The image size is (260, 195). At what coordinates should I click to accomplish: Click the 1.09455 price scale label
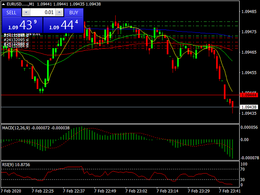(x=249, y=73)
